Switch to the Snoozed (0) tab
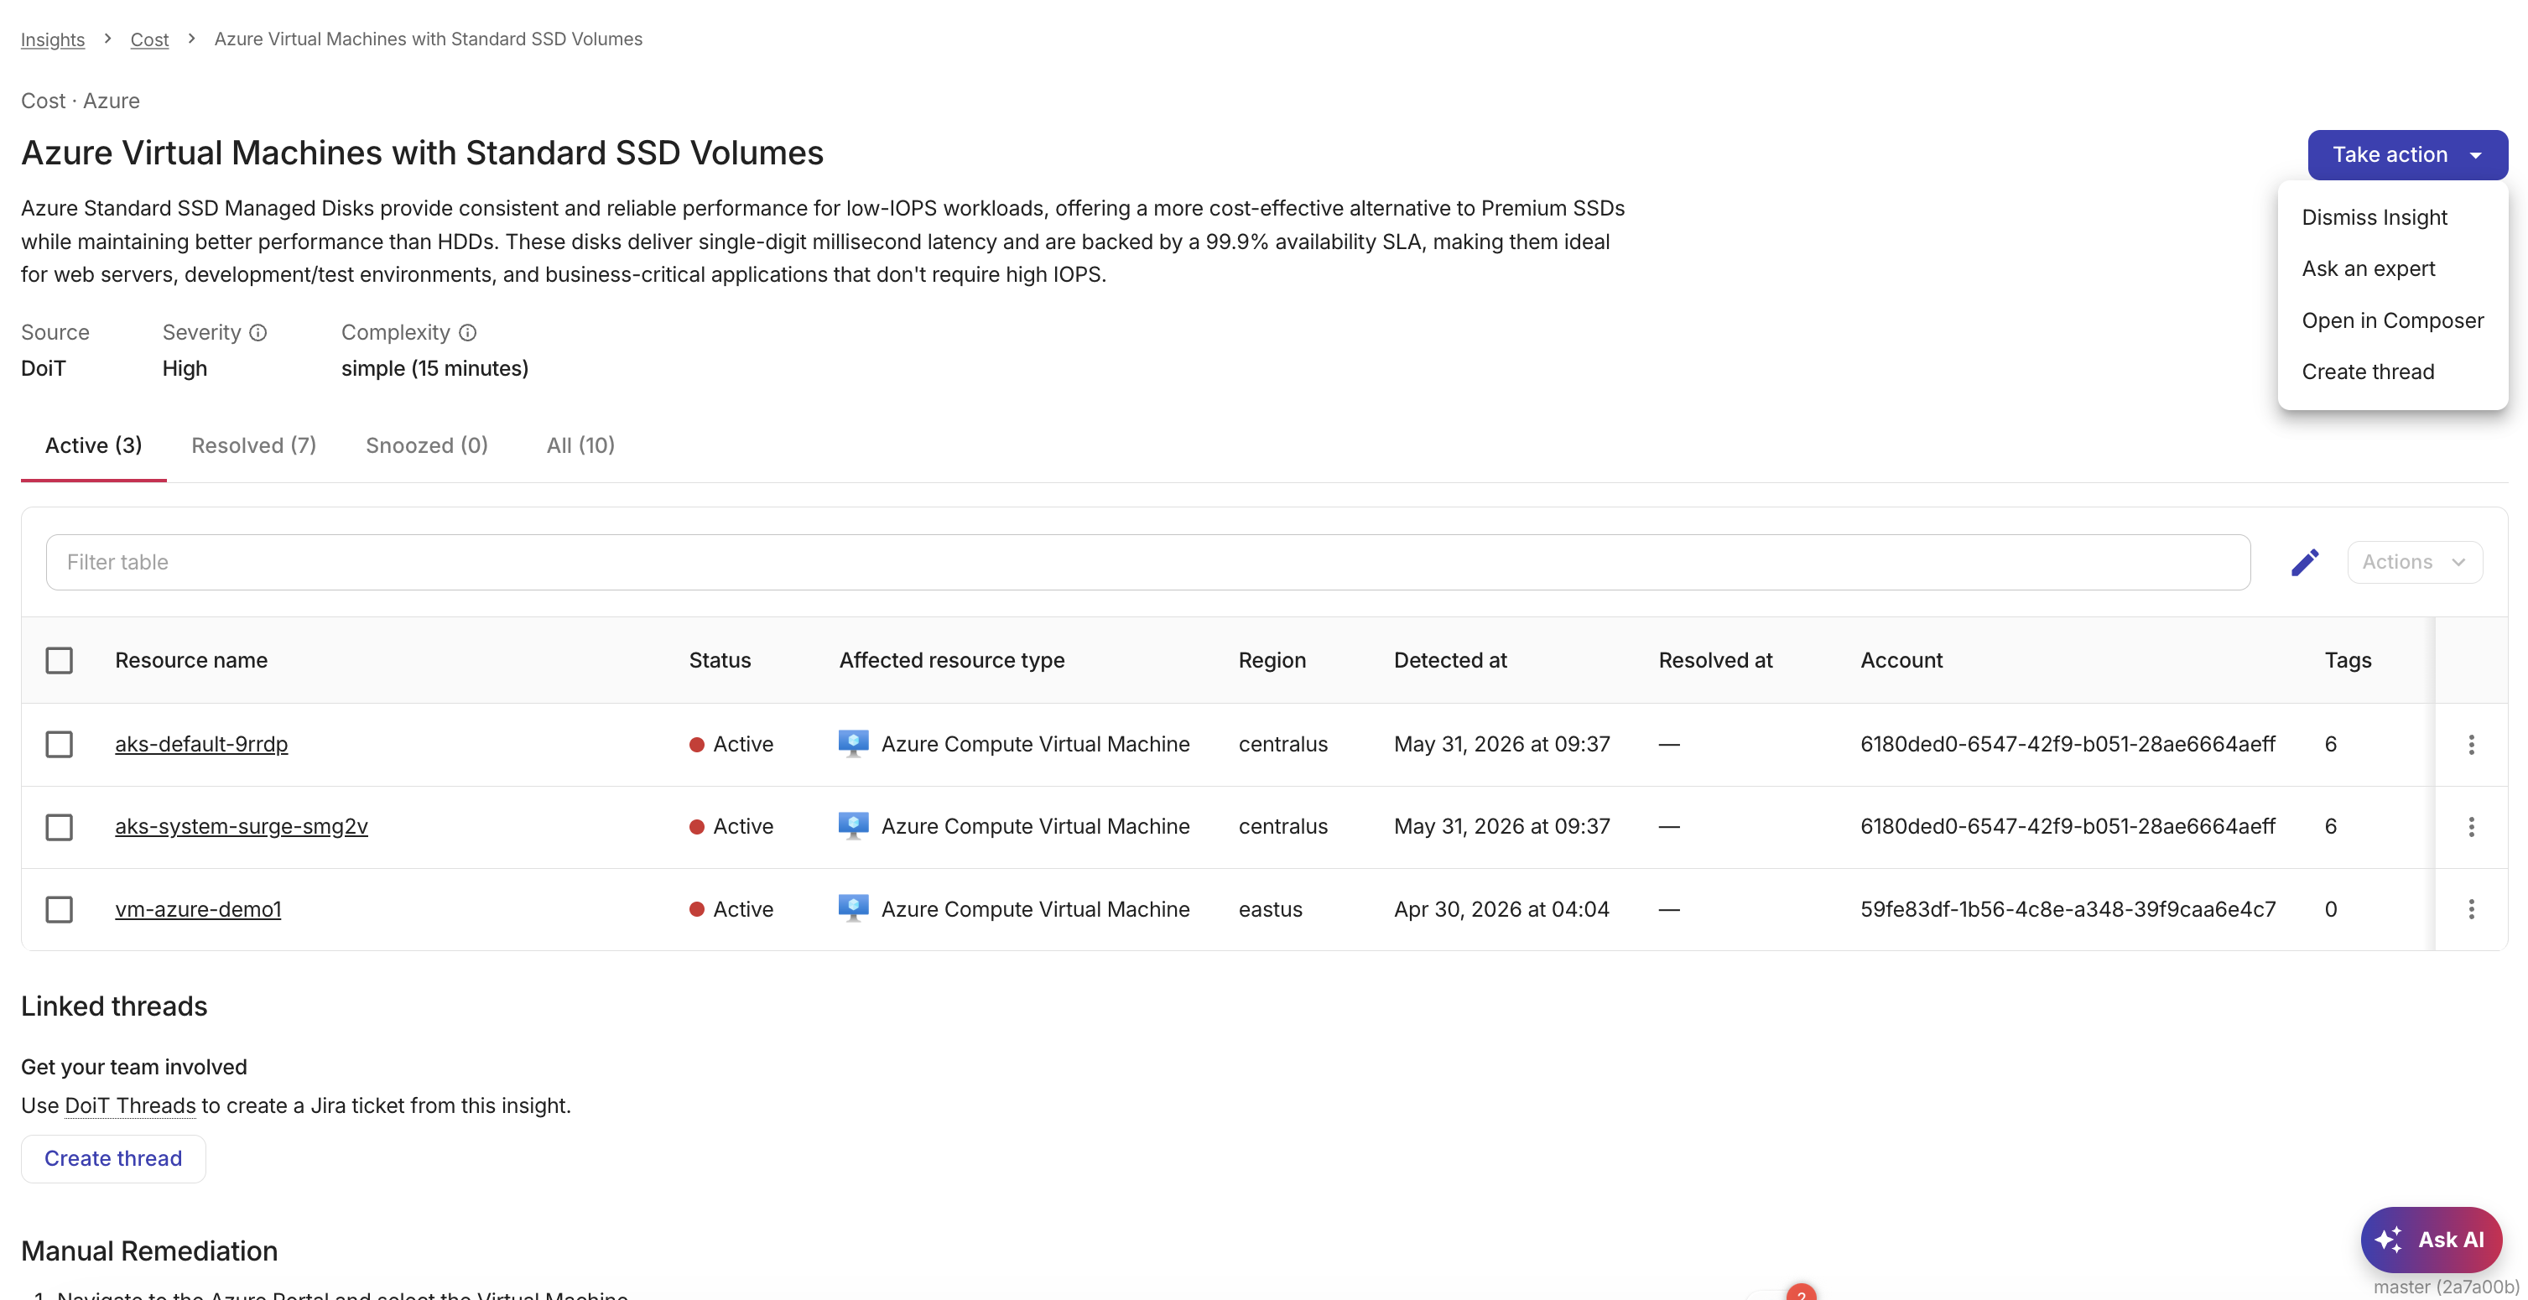This screenshot has width=2528, height=1300. 427,445
